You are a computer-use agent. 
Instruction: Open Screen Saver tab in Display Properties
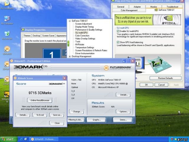click(x=48, y=35)
